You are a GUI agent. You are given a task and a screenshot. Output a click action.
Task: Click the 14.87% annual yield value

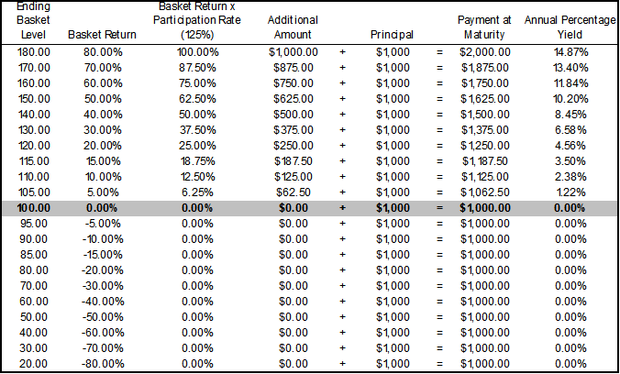[x=570, y=51]
